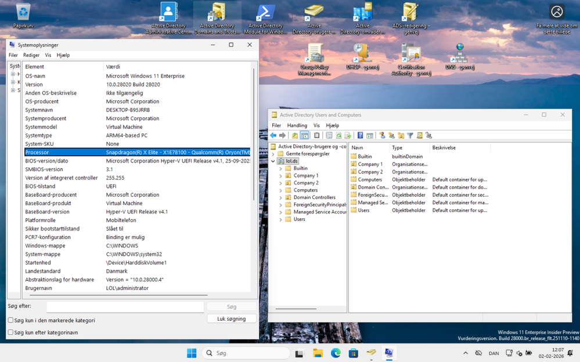Expand the Company 1 tree node
Viewport: 580px width, 362px height.
(x=281, y=176)
